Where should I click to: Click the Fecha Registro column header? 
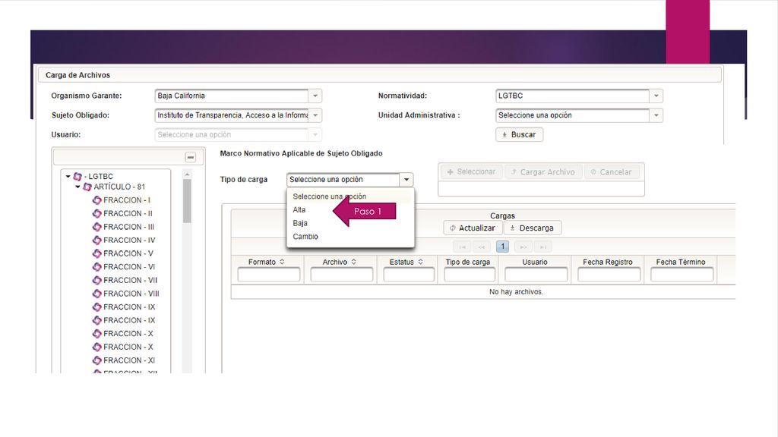[608, 262]
